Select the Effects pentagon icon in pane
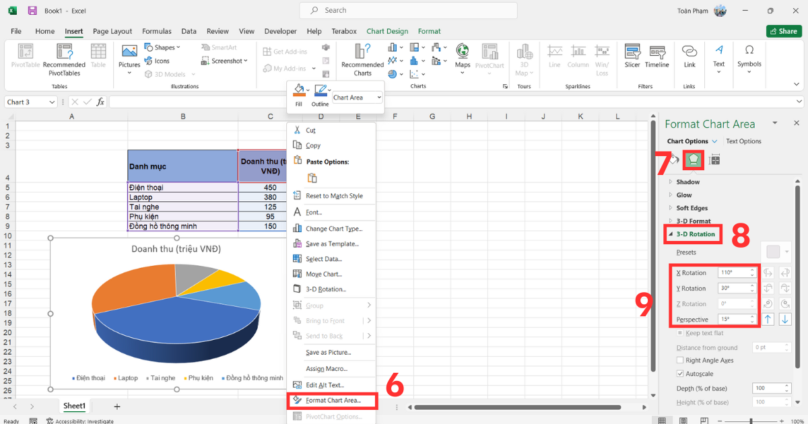Viewport: 808px width, 424px height. pyautogui.click(x=694, y=160)
